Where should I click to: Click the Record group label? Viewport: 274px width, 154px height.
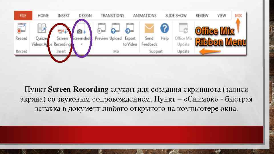(x=21, y=51)
